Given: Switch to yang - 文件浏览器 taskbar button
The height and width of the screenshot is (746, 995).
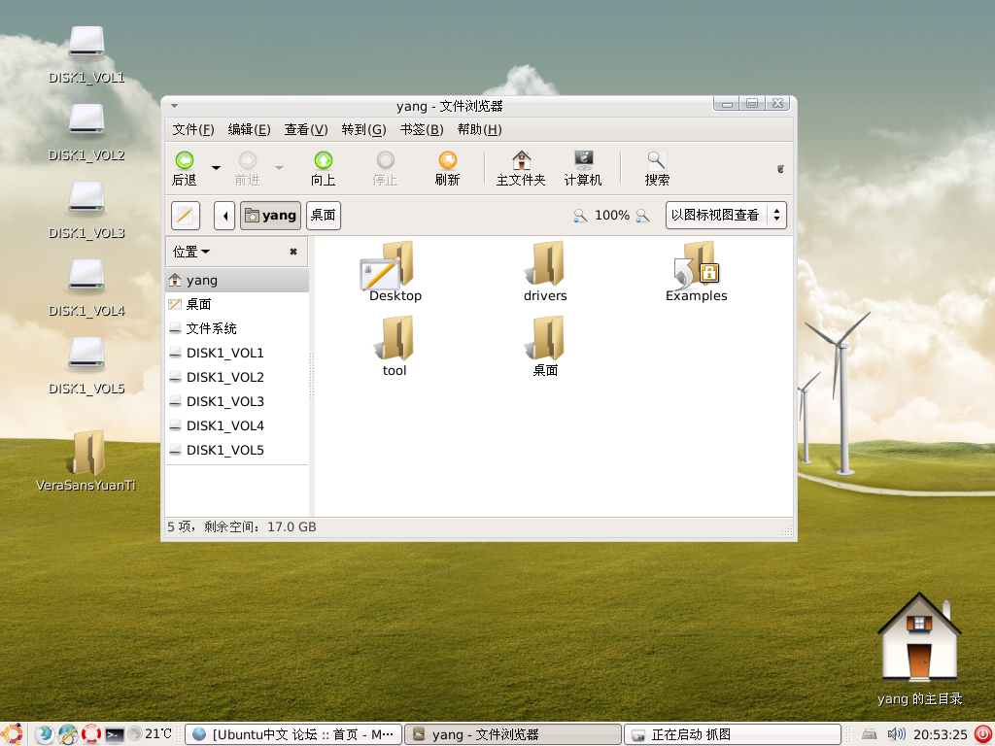Looking at the screenshot, I should (513, 734).
